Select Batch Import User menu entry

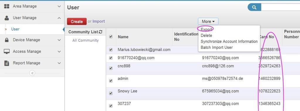coord(217,47)
